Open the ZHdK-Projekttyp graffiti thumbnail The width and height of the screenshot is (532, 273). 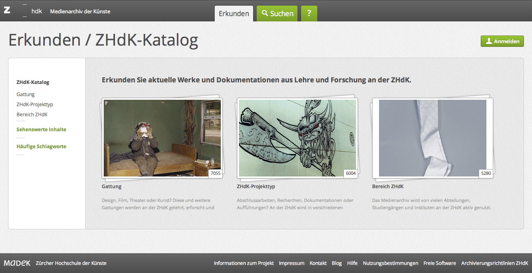pyautogui.click(x=297, y=138)
